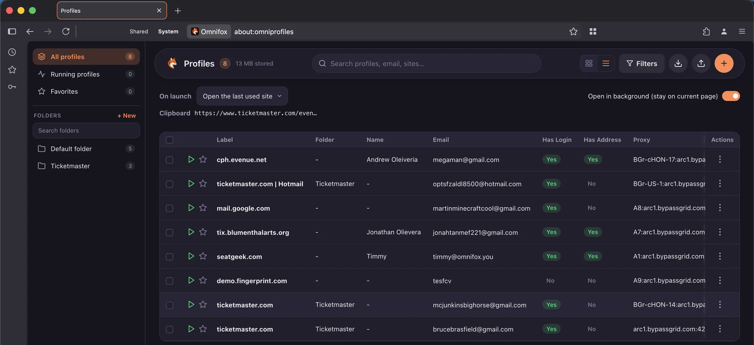Switch to grid view
Screen dimensions: 754x345
(589, 63)
